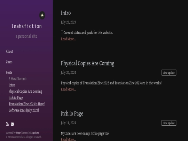Click the zine update tag dated July 11
Screen dimensions: 188x141
click(169, 123)
